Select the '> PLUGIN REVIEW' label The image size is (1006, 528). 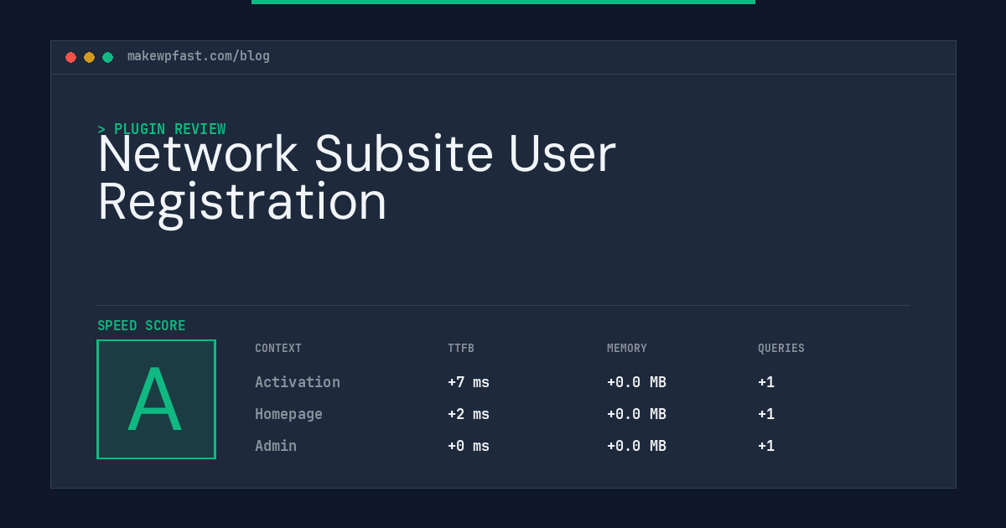click(x=161, y=129)
